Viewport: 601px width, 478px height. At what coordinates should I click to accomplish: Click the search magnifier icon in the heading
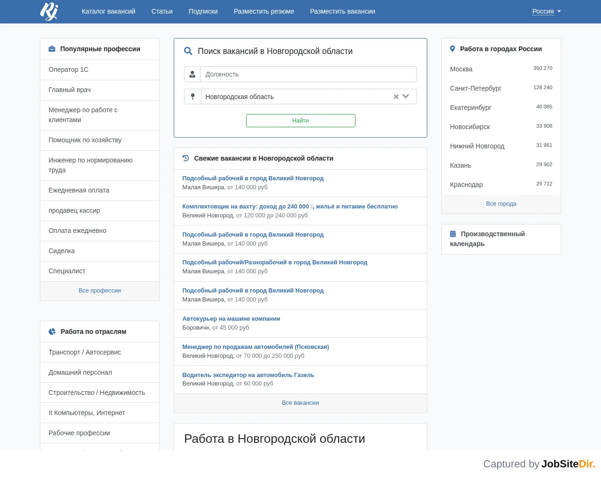point(188,51)
